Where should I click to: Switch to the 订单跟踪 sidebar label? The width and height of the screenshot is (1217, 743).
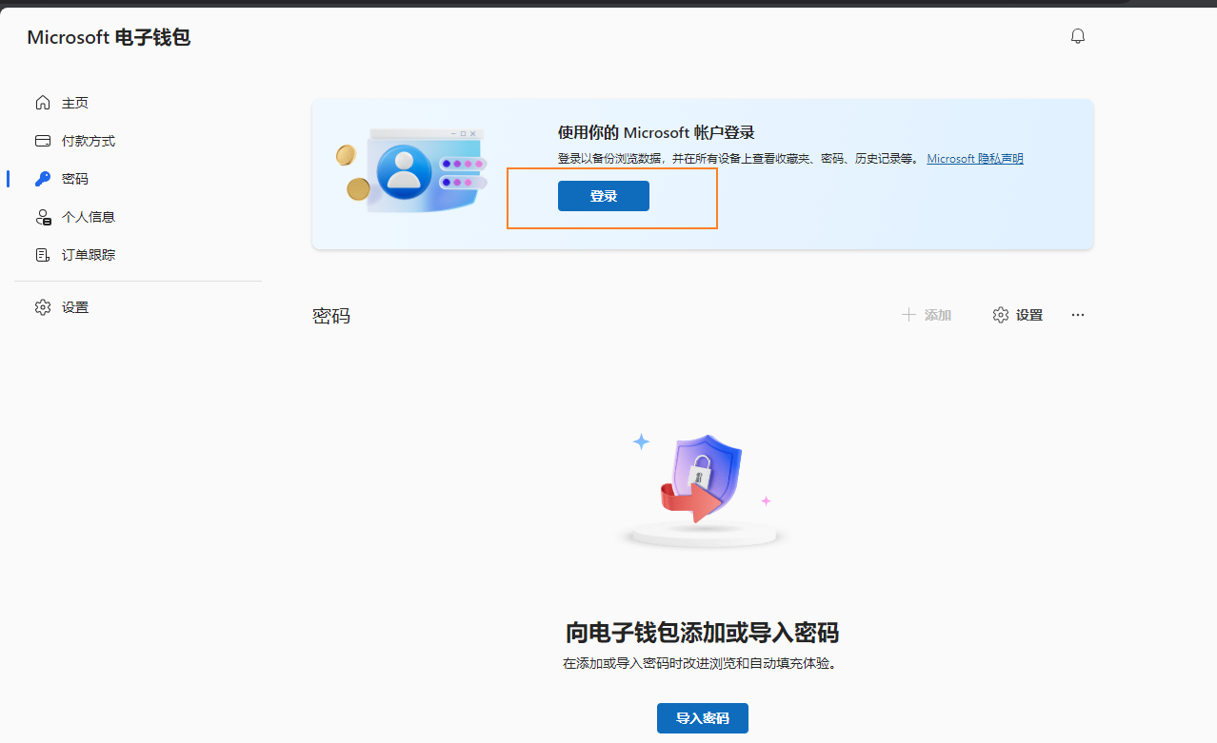point(89,255)
